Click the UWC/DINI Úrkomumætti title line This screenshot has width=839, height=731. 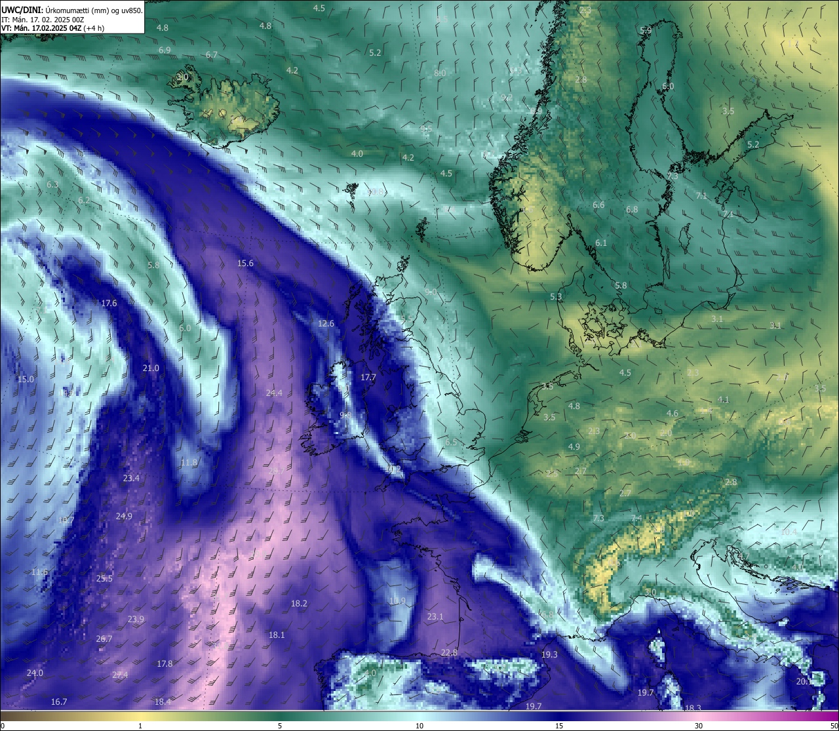(x=72, y=10)
